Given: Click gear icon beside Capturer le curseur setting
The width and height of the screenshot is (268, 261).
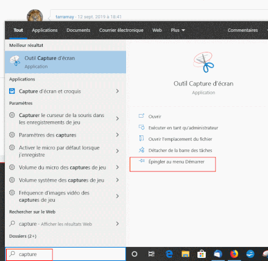Looking at the screenshot, I should tap(12, 115).
